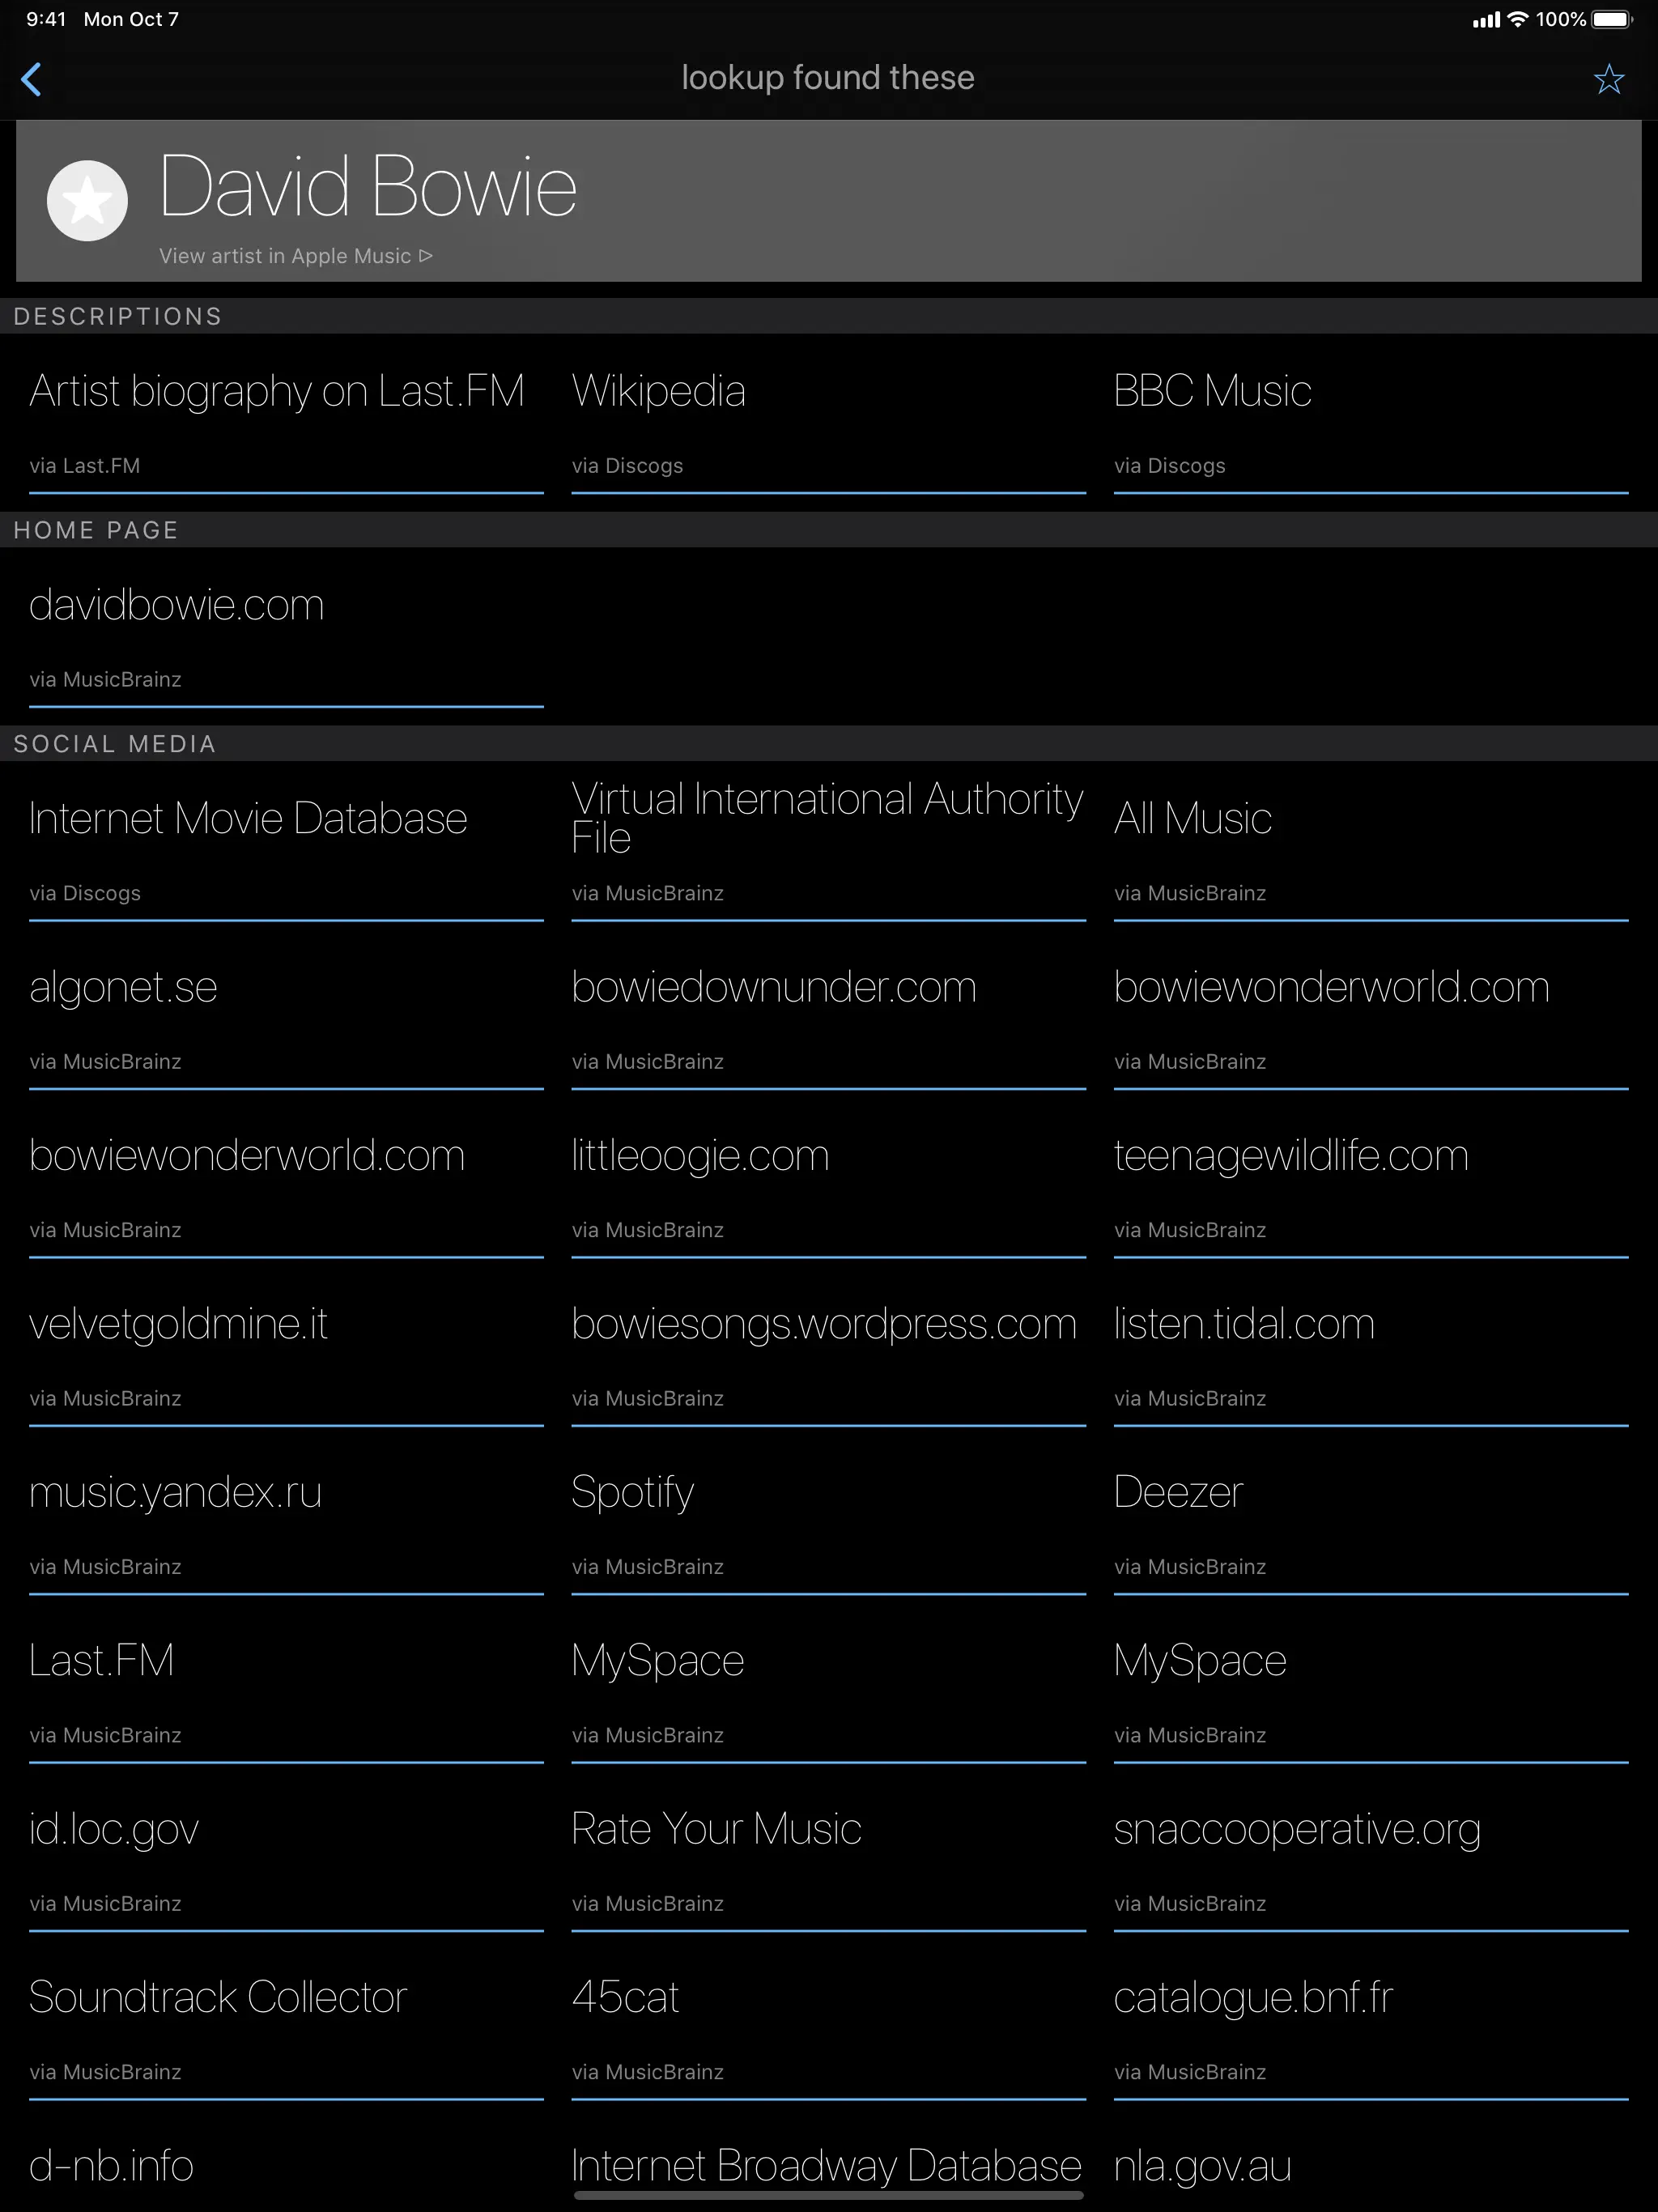The image size is (1658, 2212).
Task: Tap the blue back chevron
Action: 32,79
